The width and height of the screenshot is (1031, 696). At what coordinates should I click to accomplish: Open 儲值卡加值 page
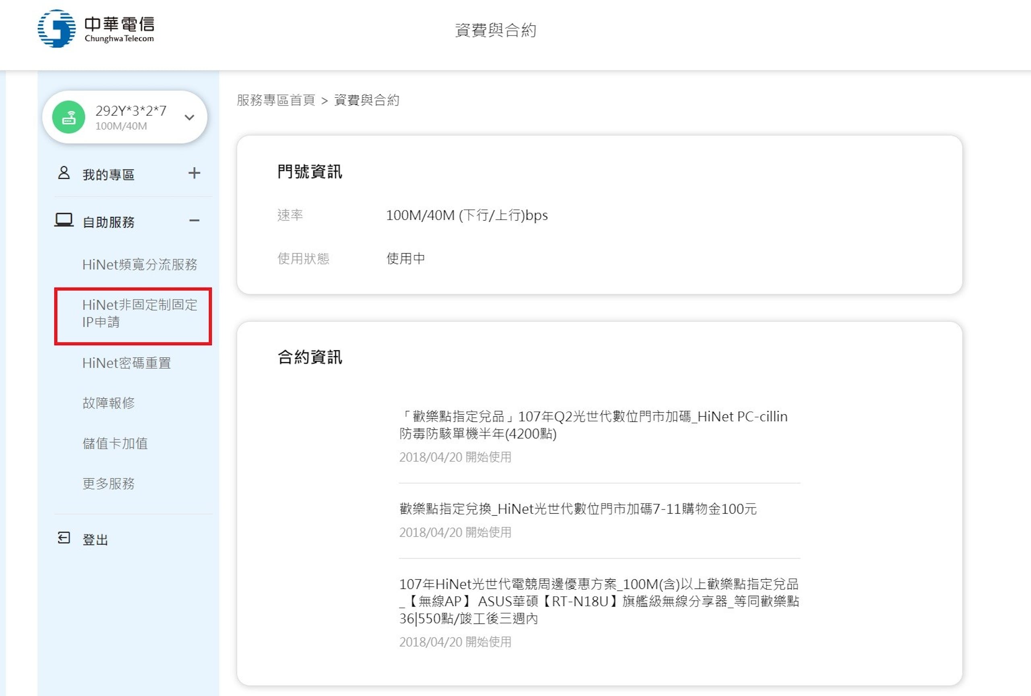pyautogui.click(x=115, y=443)
